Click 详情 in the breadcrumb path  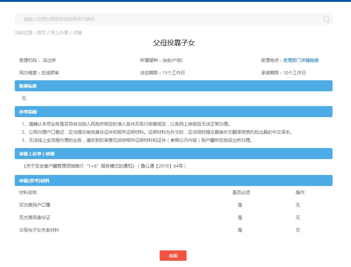(77, 33)
